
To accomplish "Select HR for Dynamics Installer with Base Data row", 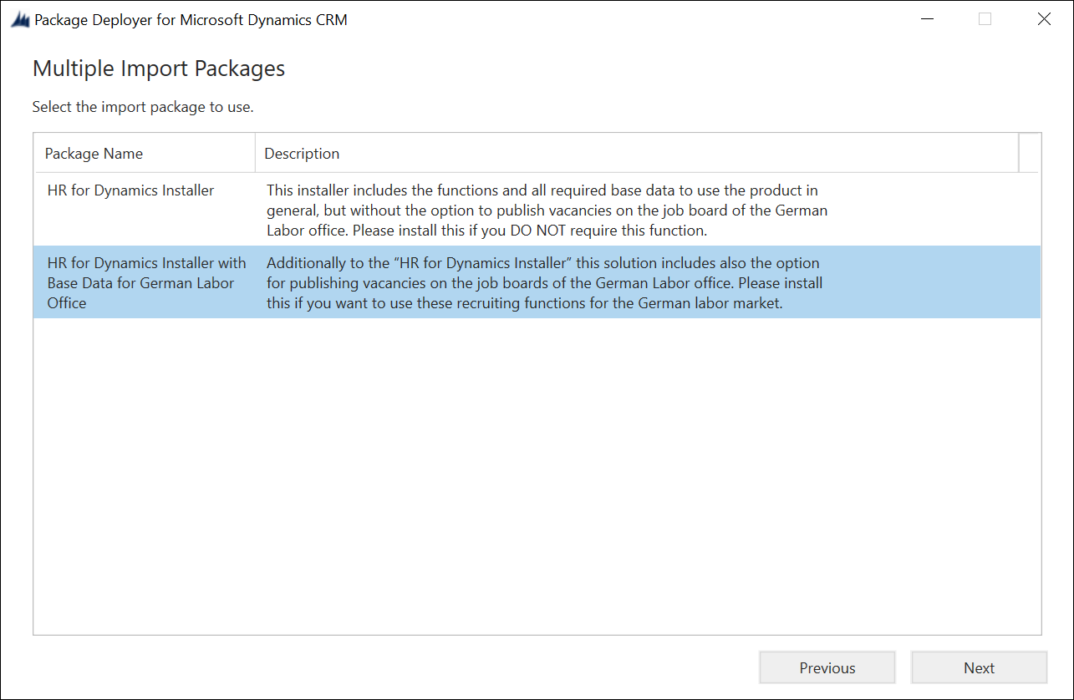I will [537, 282].
